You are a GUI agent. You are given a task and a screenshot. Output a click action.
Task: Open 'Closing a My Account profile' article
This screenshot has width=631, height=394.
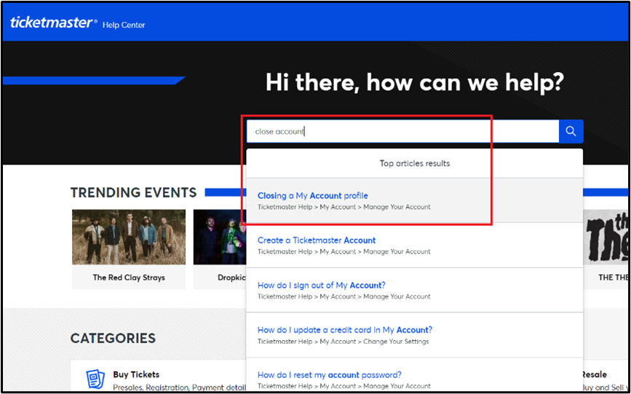click(x=313, y=196)
